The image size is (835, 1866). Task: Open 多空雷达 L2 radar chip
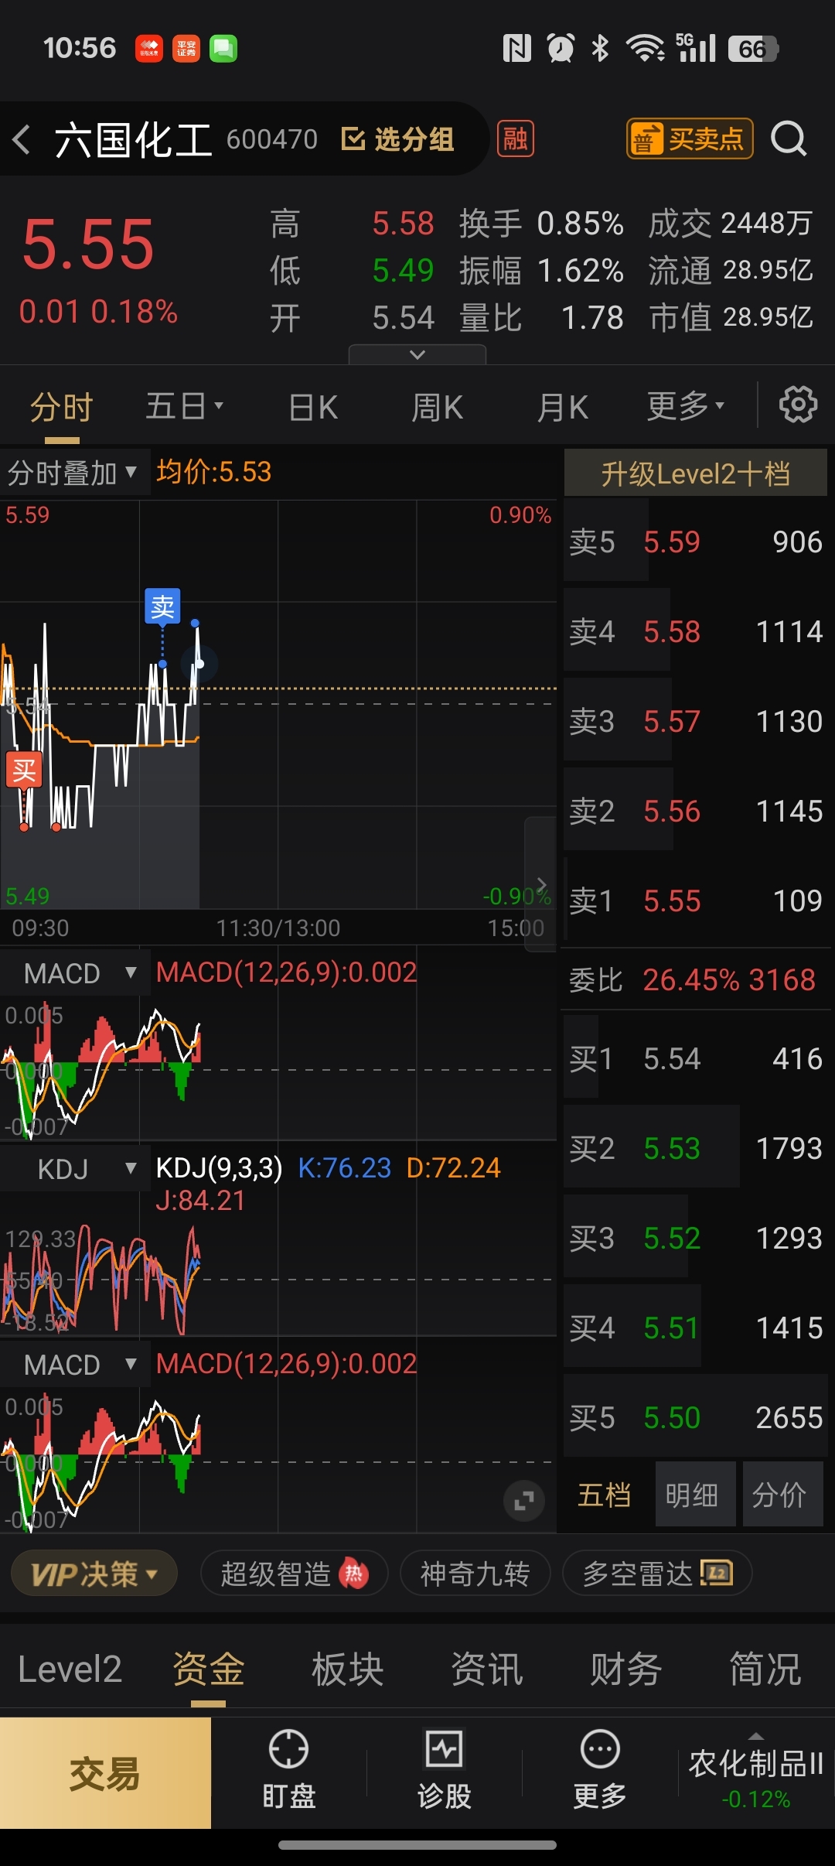click(657, 1574)
